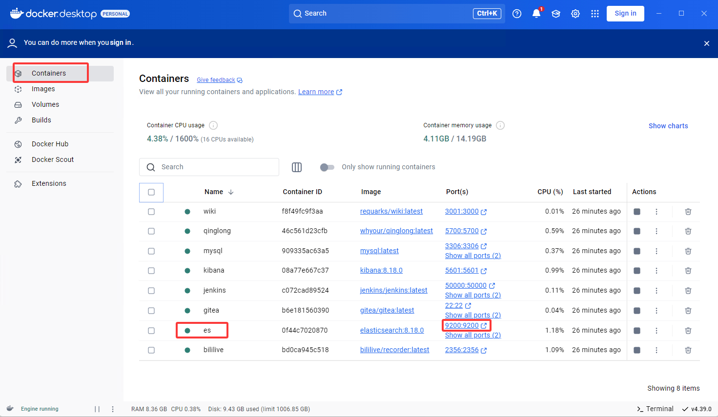Click the v4.39.0 version indicator
The image size is (718, 417).
pyautogui.click(x=697, y=409)
